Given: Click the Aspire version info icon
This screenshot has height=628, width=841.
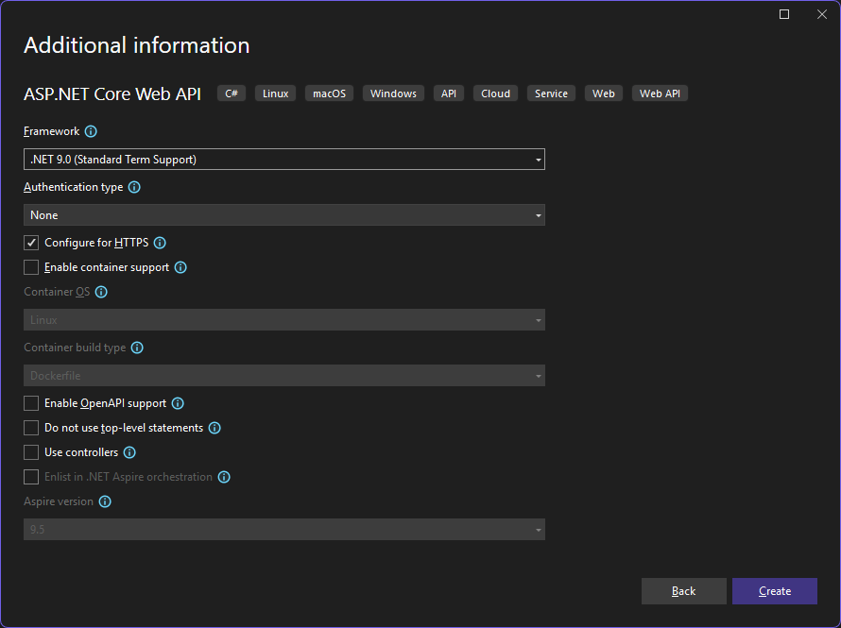Looking at the screenshot, I should (x=105, y=501).
